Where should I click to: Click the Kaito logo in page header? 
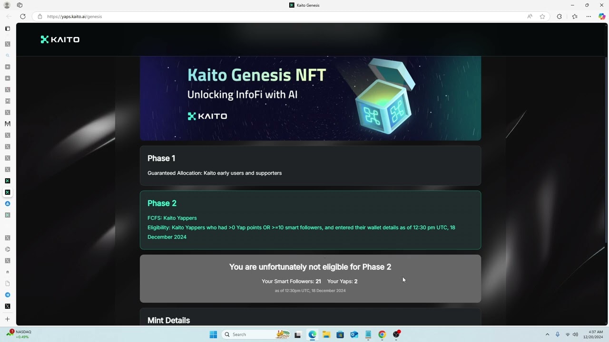tap(60, 39)
